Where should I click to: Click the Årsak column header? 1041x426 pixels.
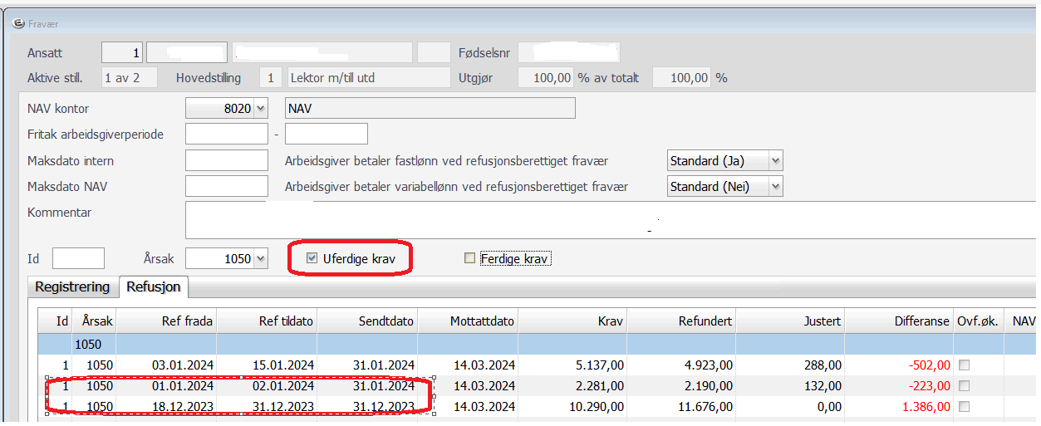(94, 321)
